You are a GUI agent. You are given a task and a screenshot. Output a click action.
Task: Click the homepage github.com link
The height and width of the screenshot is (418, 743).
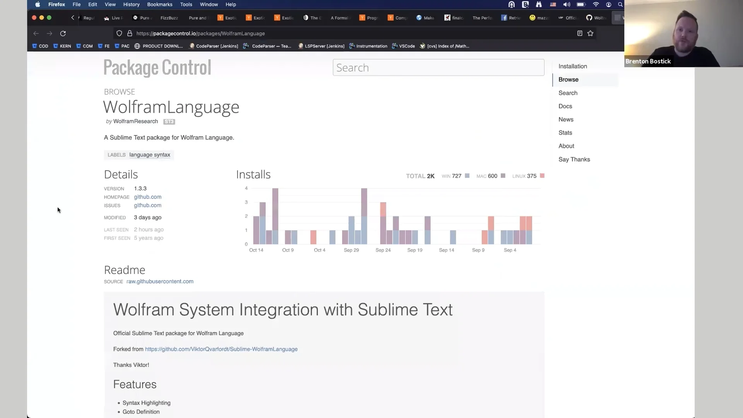pos(147,197)
